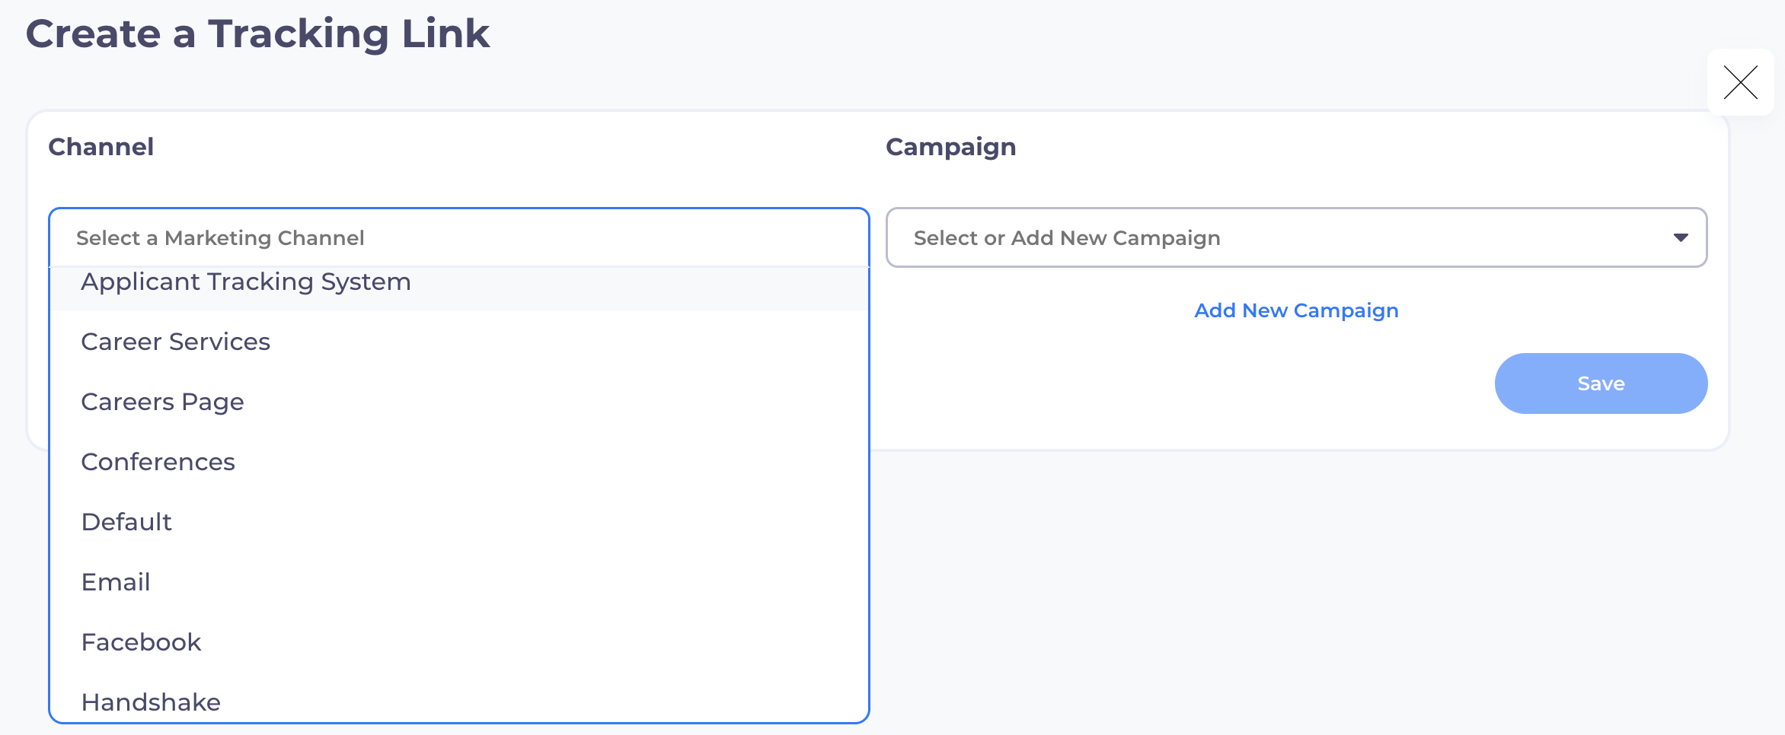Click the Channel field label
The image size is (1785, 735).
[x=101, y=147]
